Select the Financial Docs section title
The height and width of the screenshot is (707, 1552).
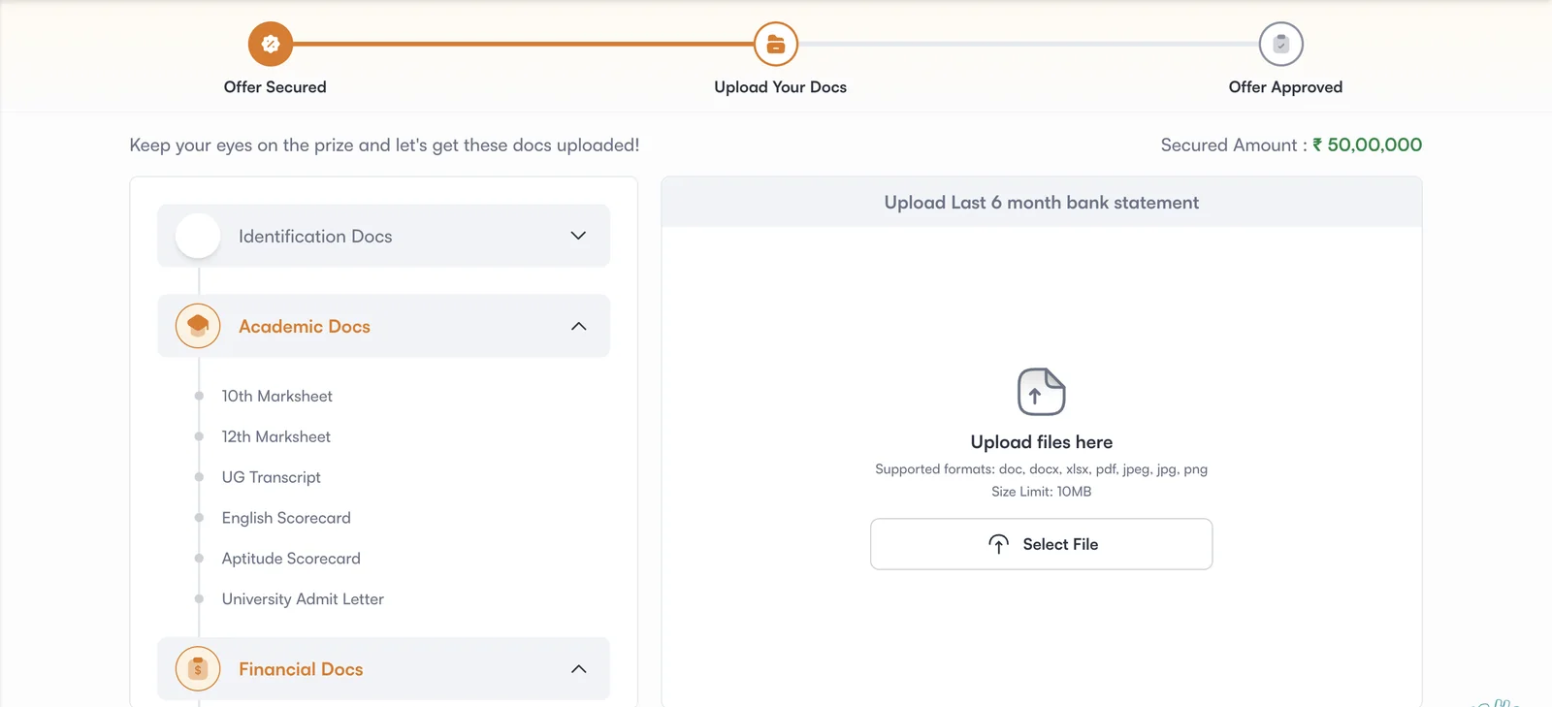pyautogui.click(x=301, y=669)
